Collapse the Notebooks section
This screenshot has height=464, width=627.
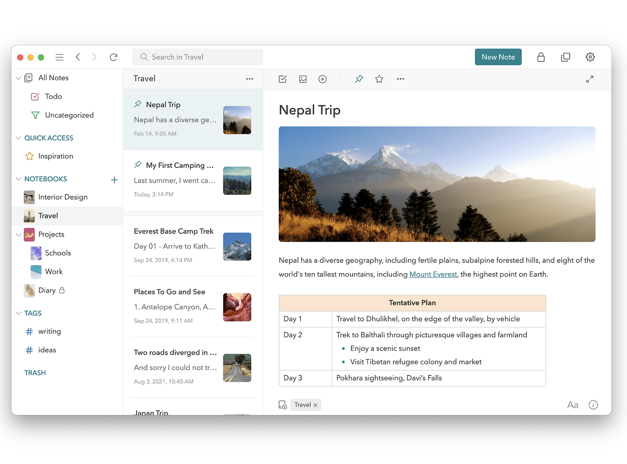pos(19,179)
